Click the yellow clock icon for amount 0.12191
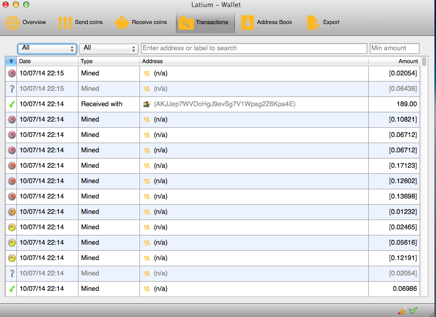 click(12, 258)
